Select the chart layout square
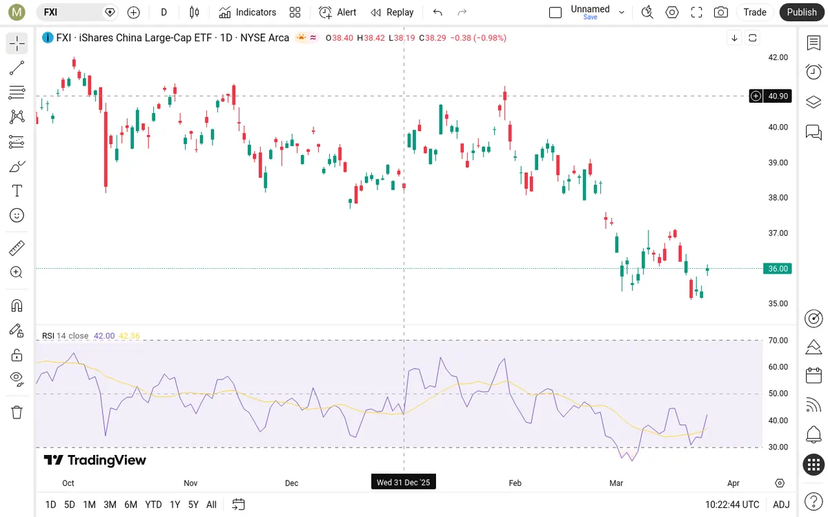 tap(555, 12)
